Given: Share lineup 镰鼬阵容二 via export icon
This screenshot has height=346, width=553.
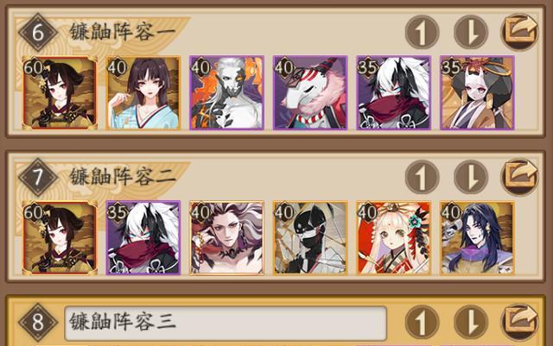Looking at the screenshot, I should (x=520, y=177).
